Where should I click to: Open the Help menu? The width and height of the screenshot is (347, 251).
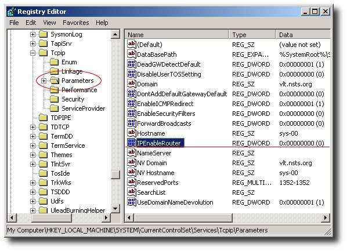click(102, 23)
